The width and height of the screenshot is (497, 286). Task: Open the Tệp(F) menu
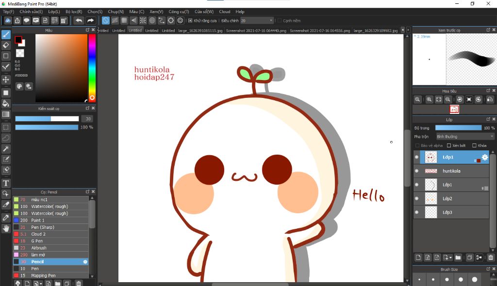[9, 12]
